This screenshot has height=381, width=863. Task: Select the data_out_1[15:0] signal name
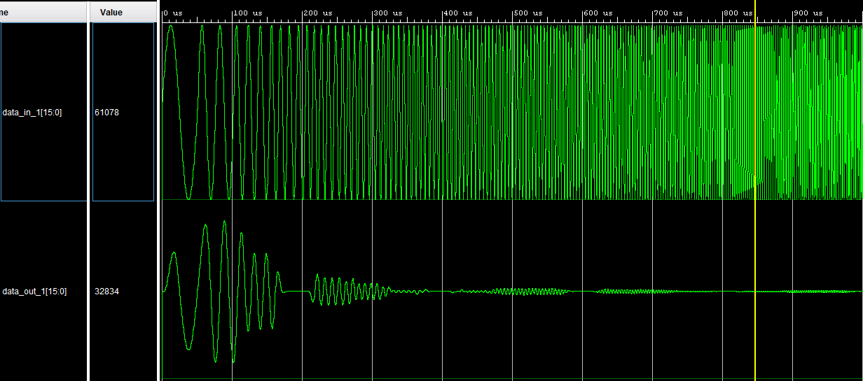point(35,292)
